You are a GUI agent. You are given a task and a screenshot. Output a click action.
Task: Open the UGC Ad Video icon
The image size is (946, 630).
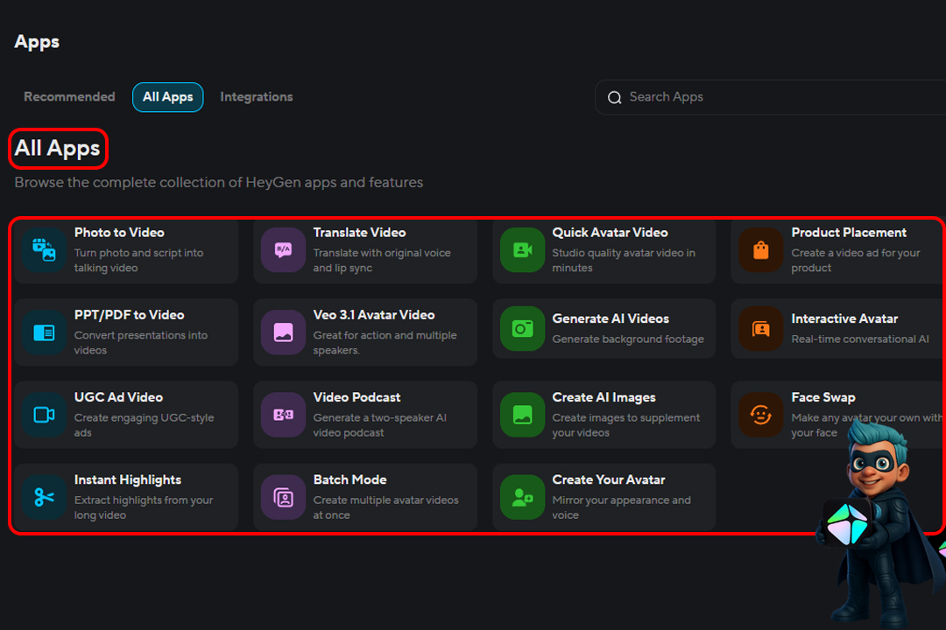pos(44,415)
